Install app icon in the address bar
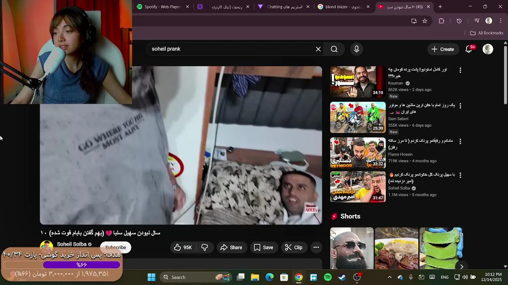Viewport: 508px width, 285px height. 414,21
